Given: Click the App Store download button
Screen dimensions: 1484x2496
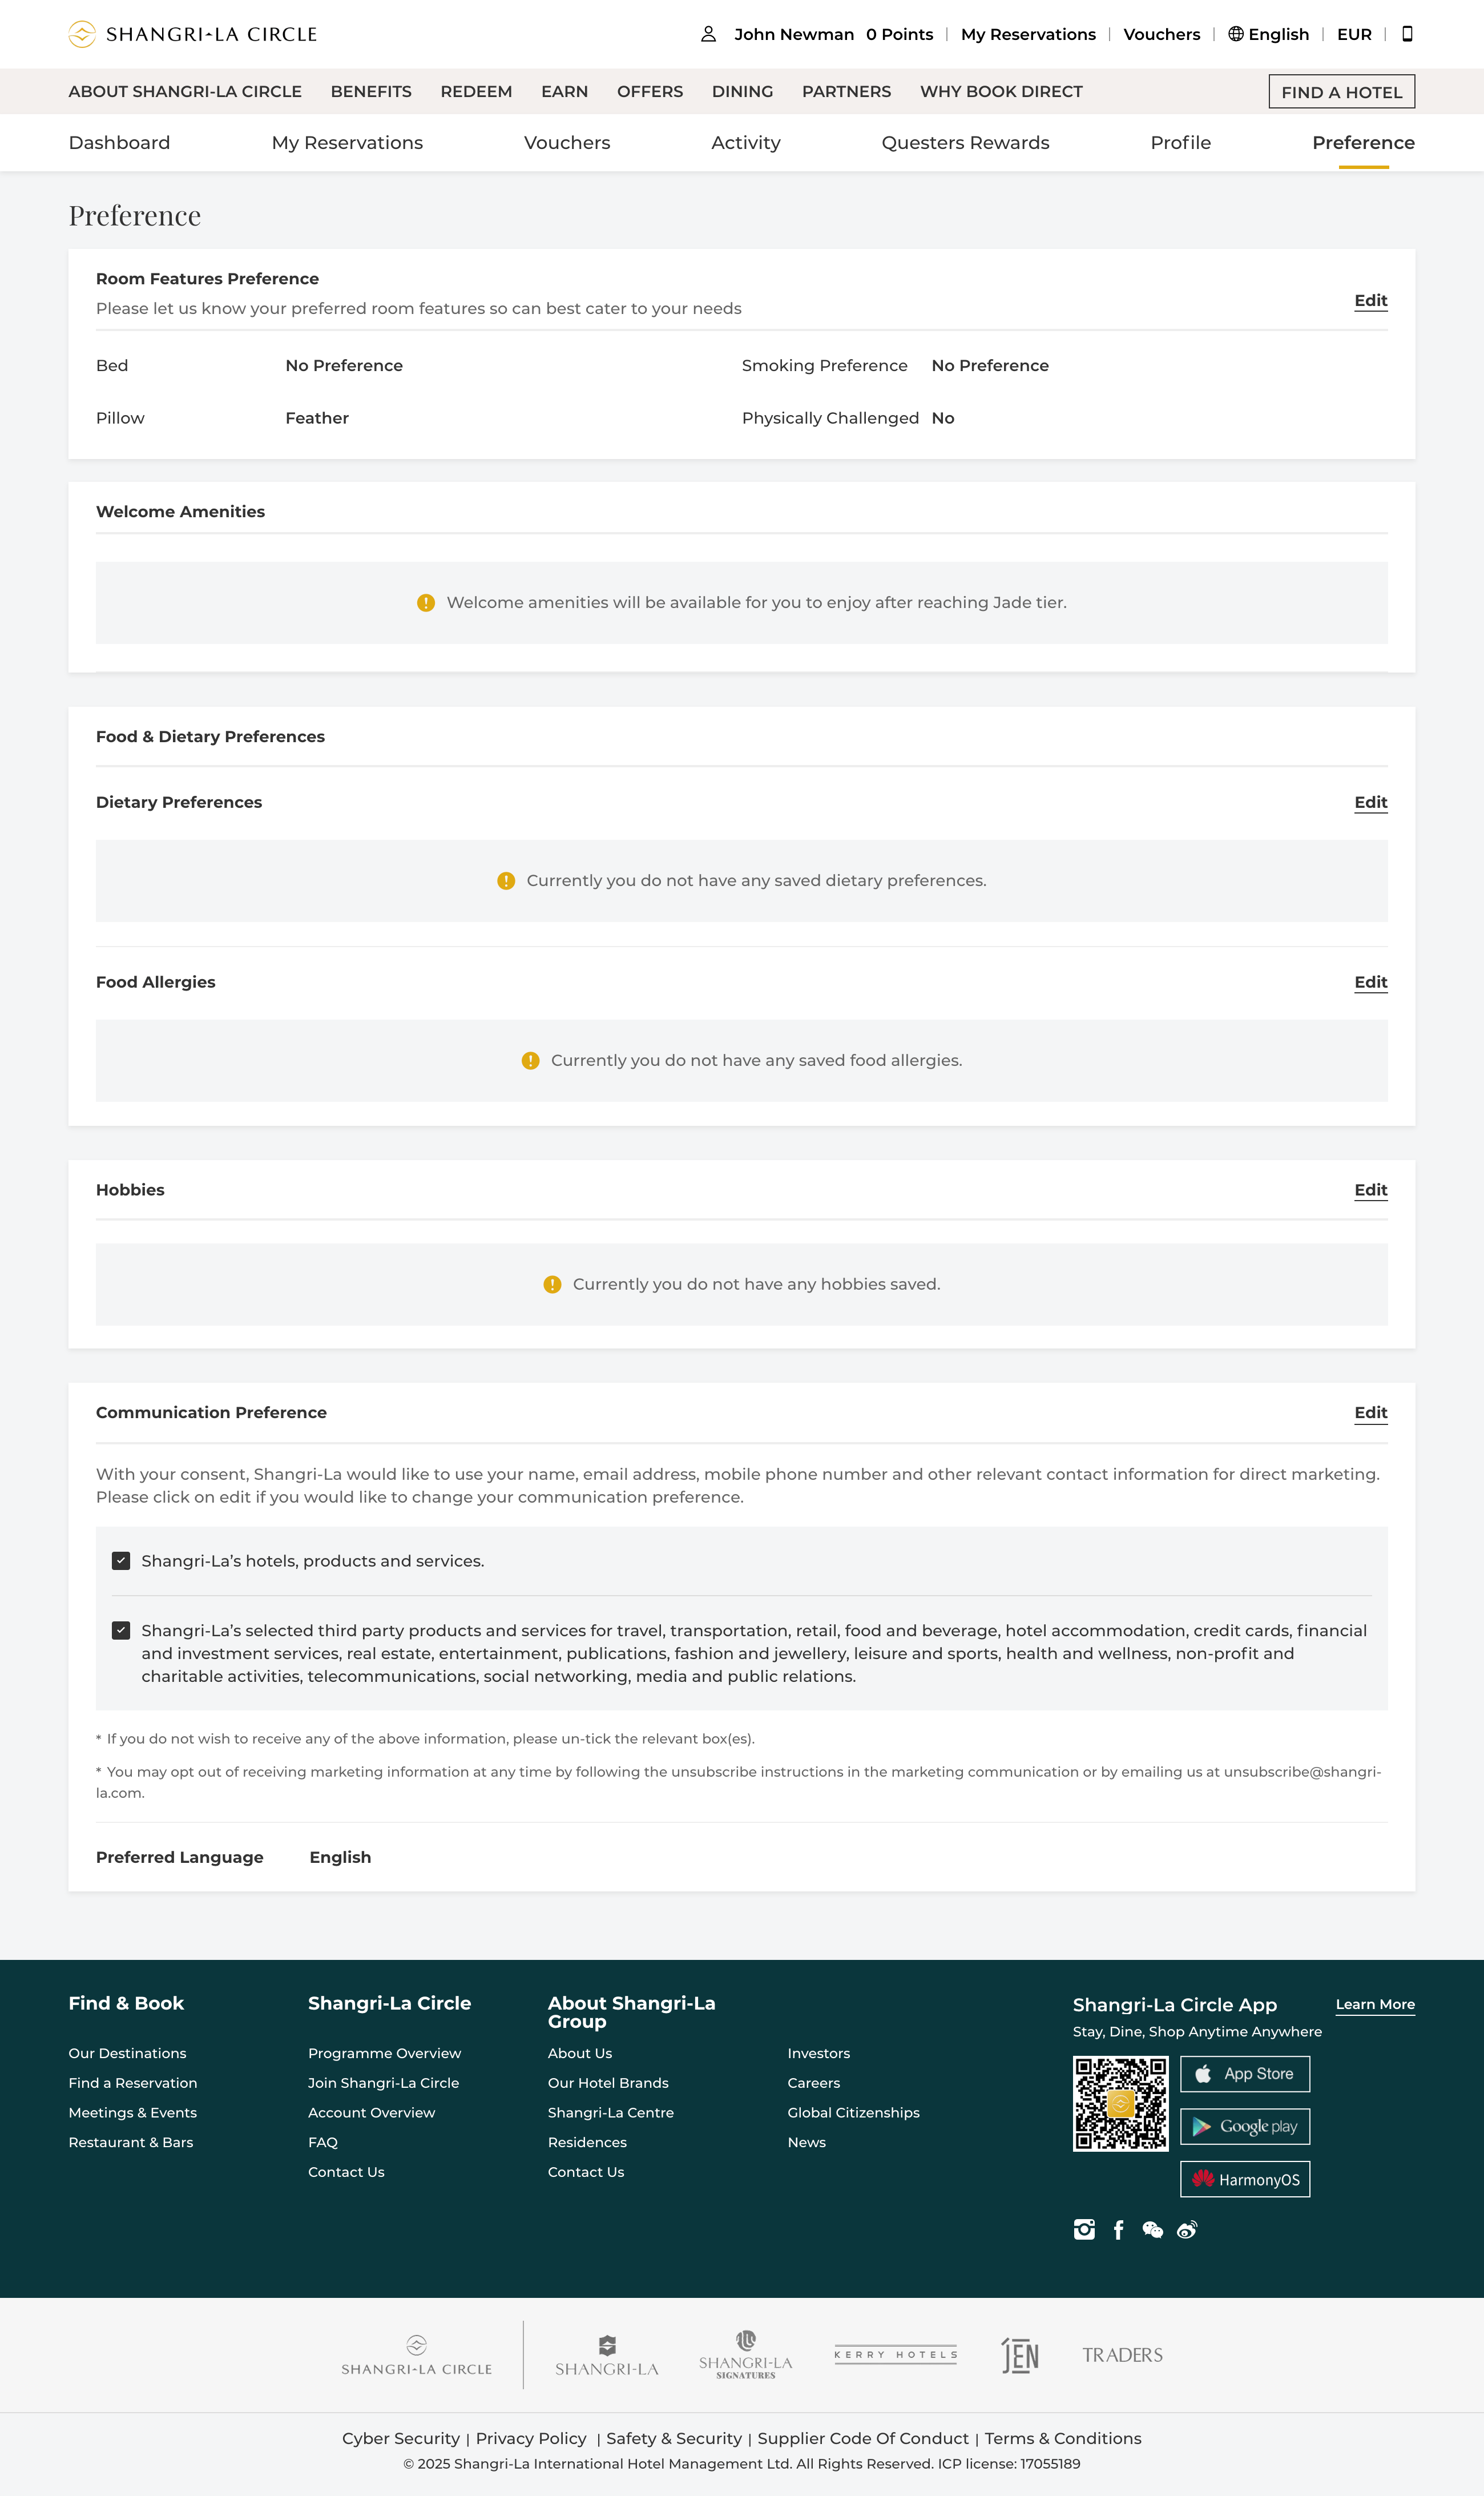Looking at the screenshot, I should coord(1244,2074).
